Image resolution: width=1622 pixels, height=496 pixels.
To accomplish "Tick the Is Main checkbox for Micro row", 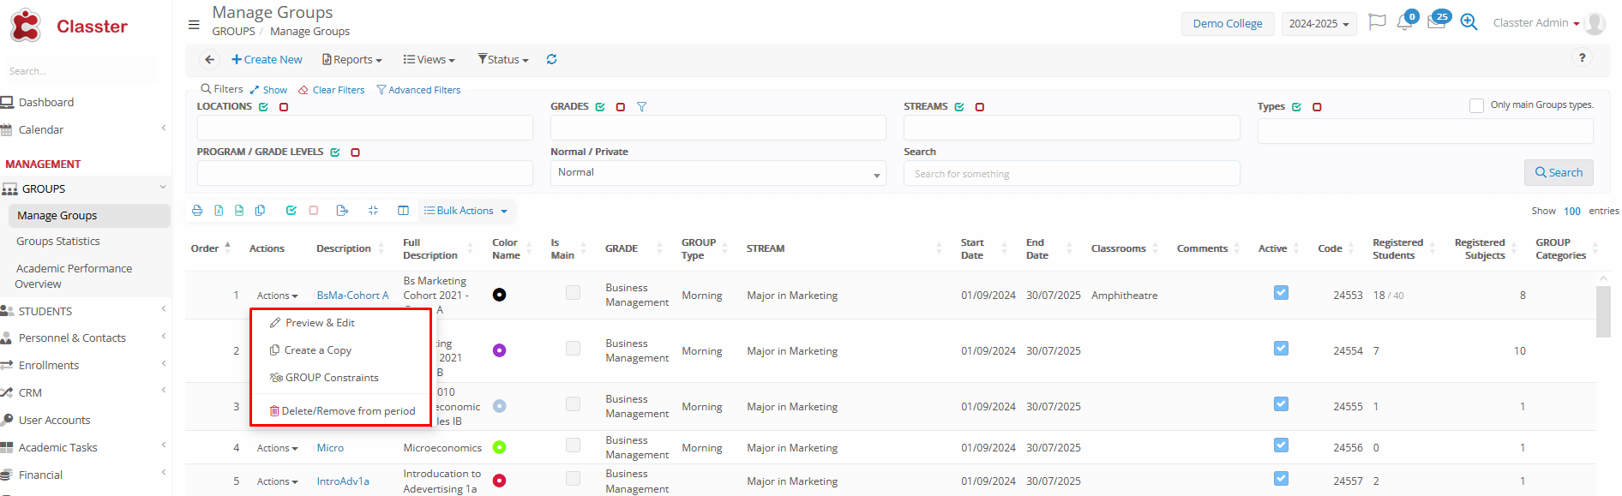I will pos(573,445).
